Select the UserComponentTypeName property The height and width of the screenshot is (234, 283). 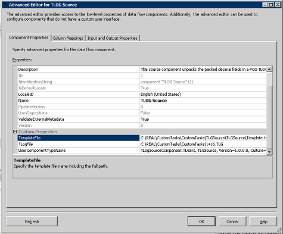tap(79, 151)
